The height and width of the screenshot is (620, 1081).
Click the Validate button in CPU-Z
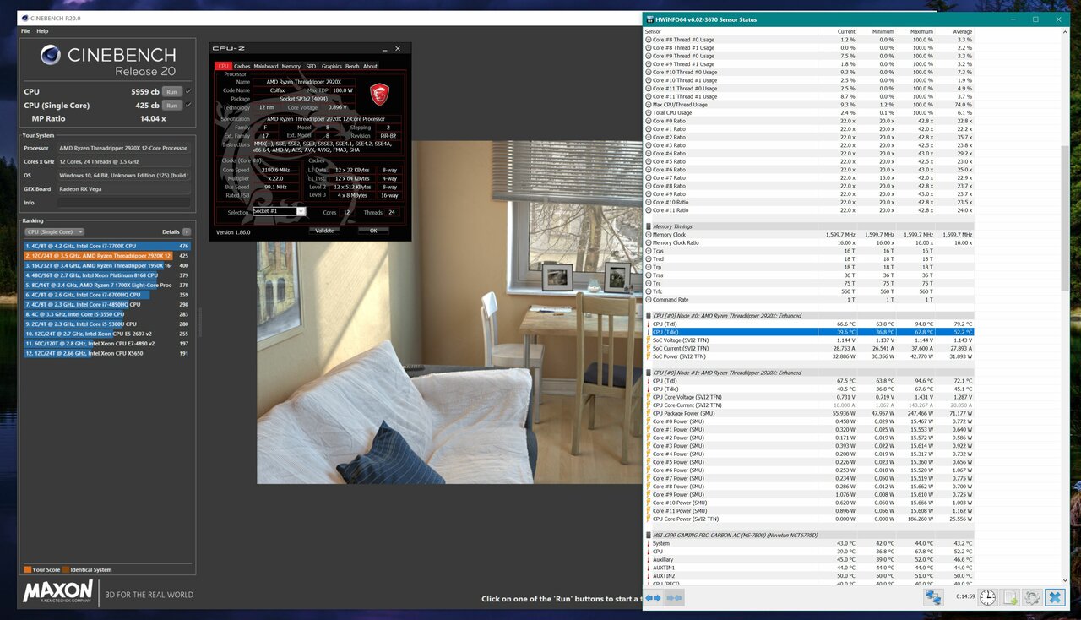tap(324, 231)
